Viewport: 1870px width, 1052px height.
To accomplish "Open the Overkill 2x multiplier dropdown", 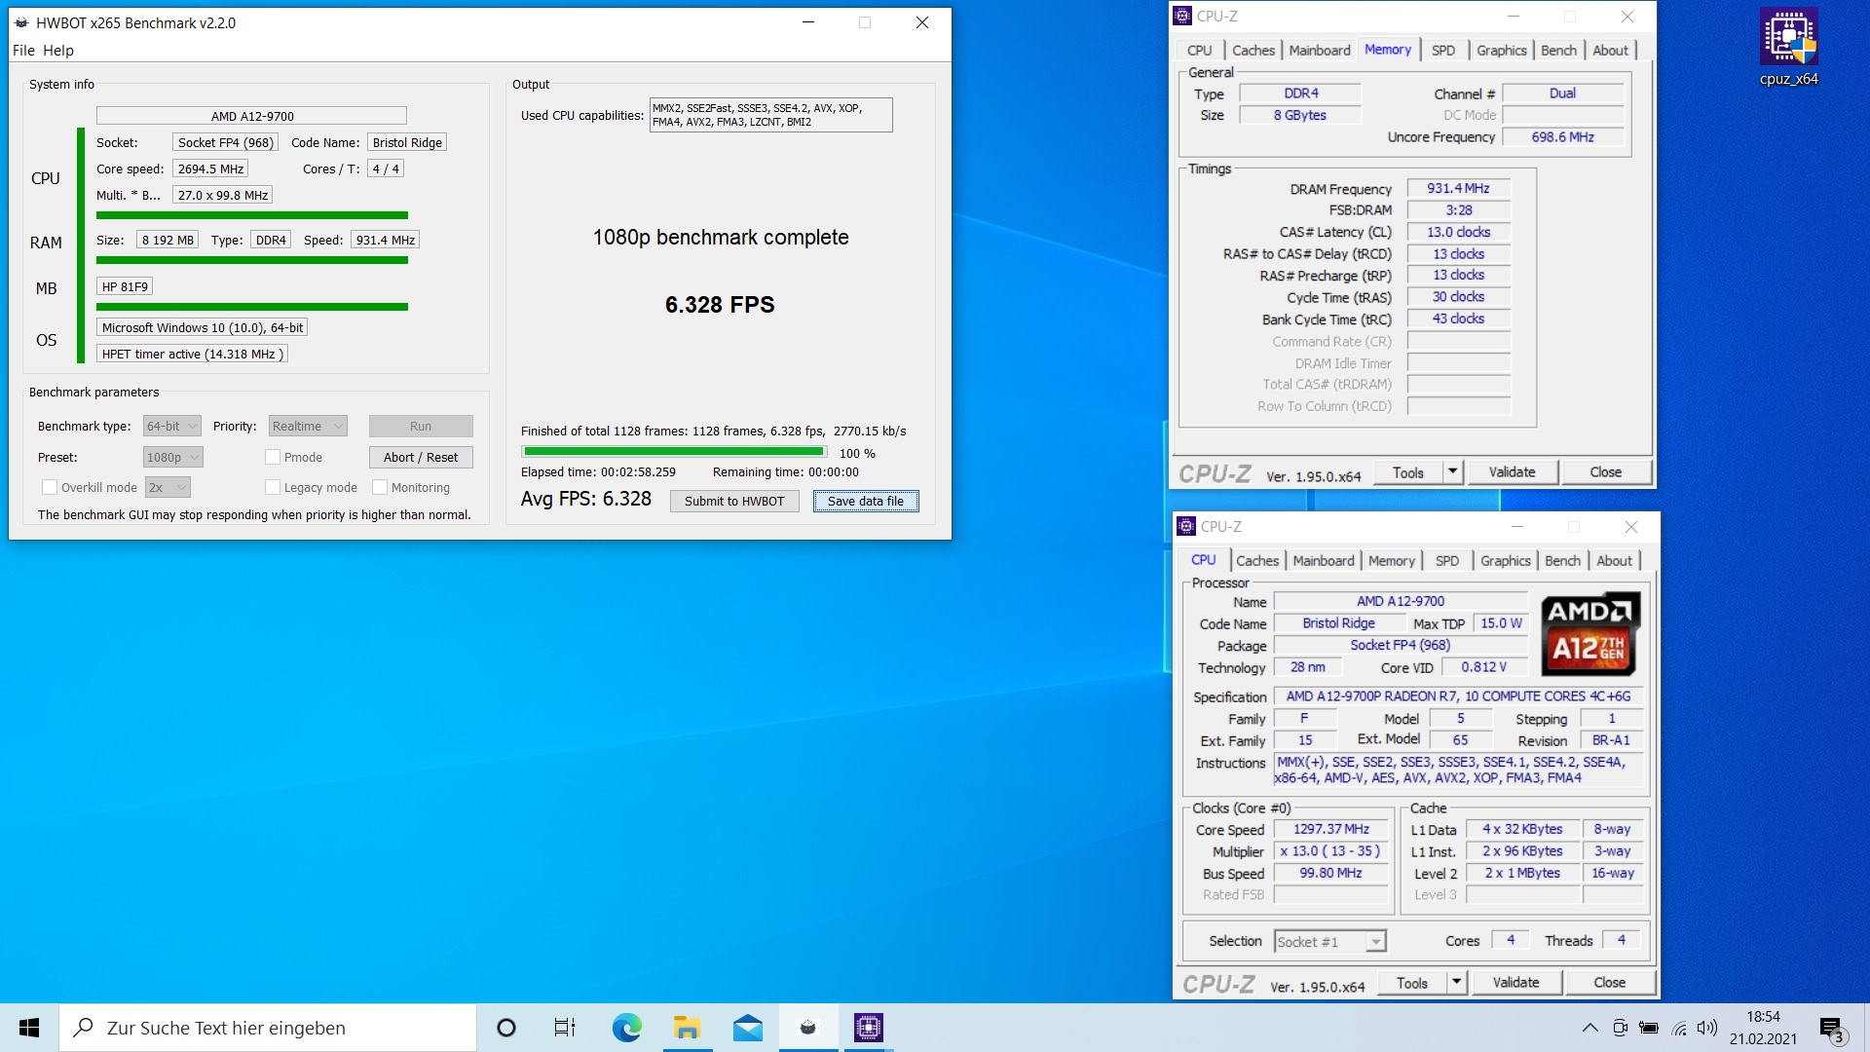I will (x=168, y=487).
